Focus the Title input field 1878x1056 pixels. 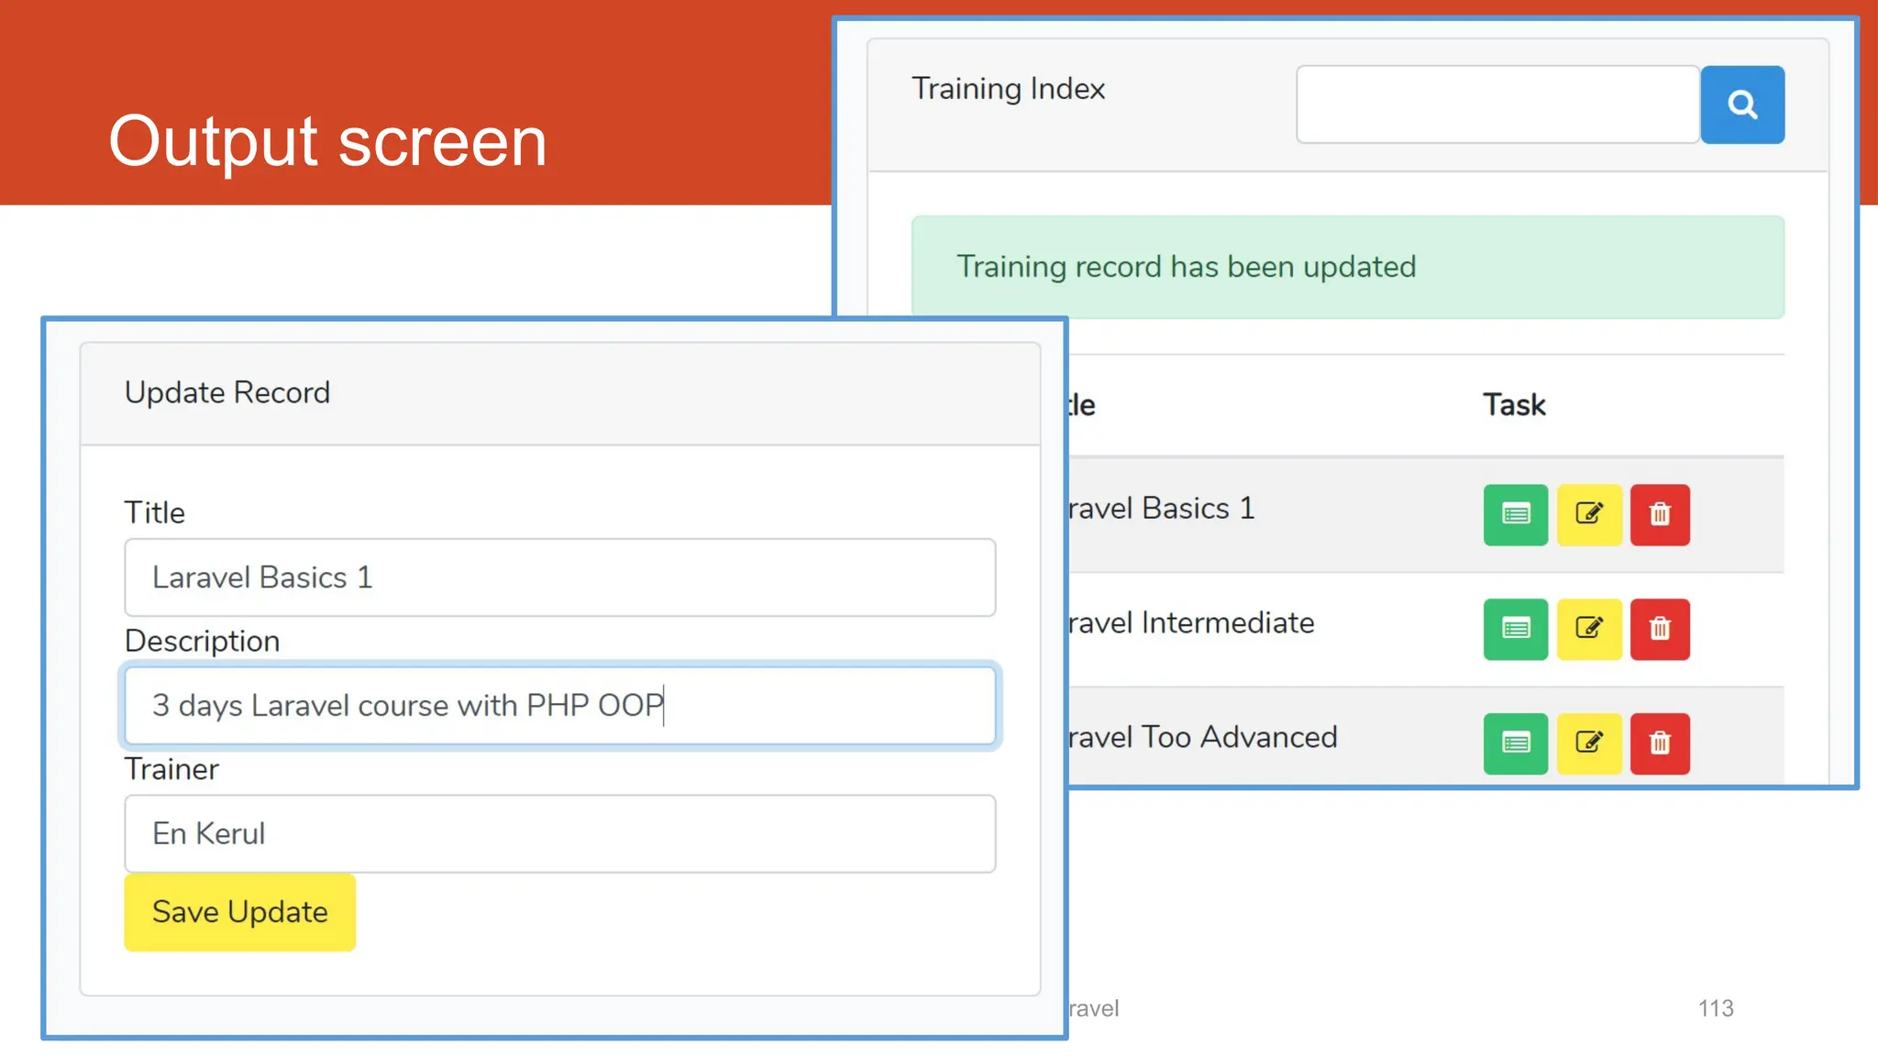(559, 577)
